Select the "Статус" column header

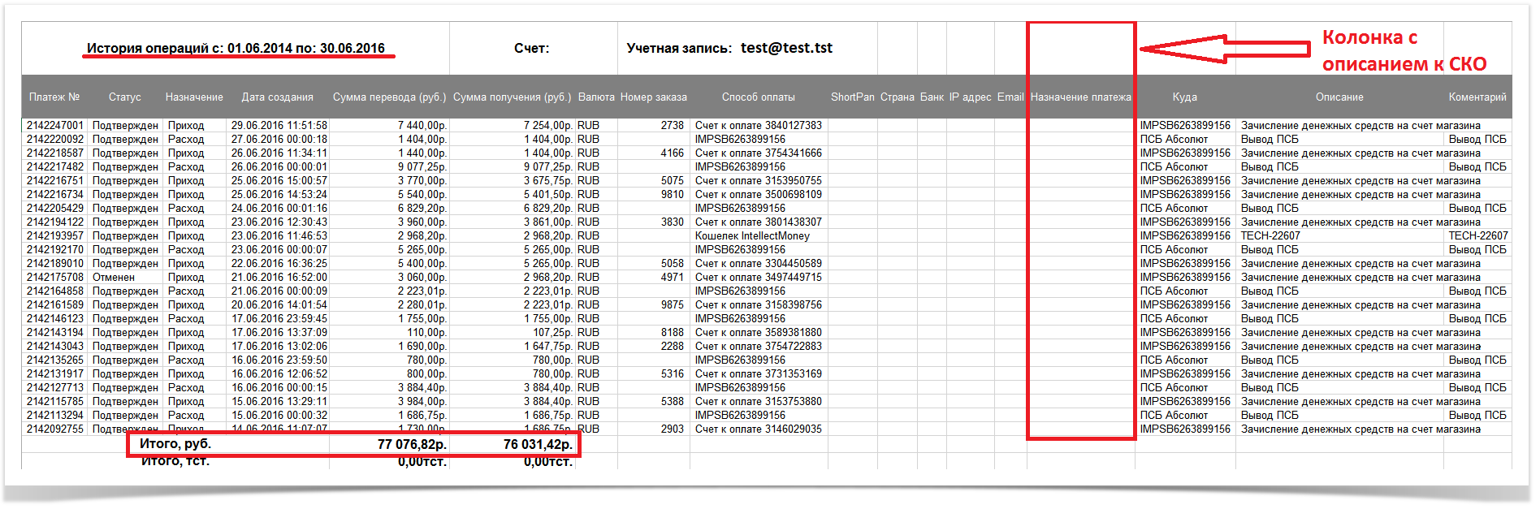point(124,97)
